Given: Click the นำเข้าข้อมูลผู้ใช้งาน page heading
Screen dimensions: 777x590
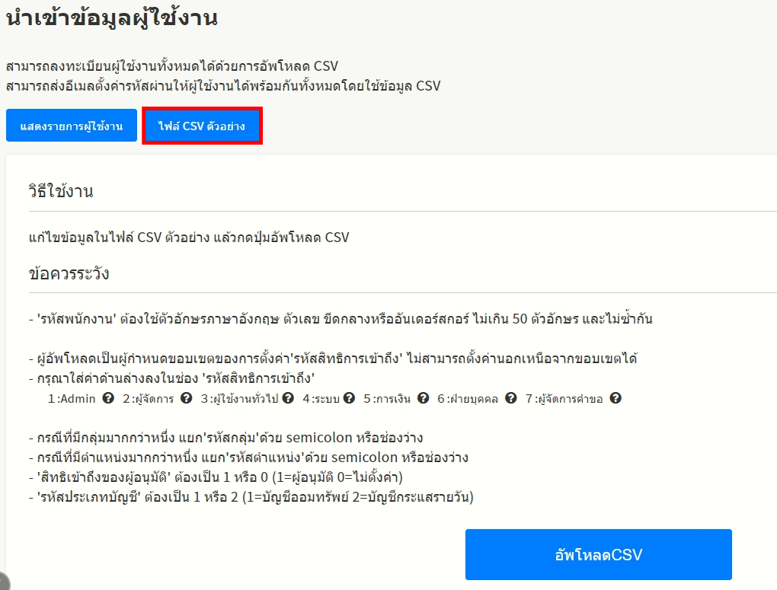Looking at the screenshot, I should pos(112,19).
